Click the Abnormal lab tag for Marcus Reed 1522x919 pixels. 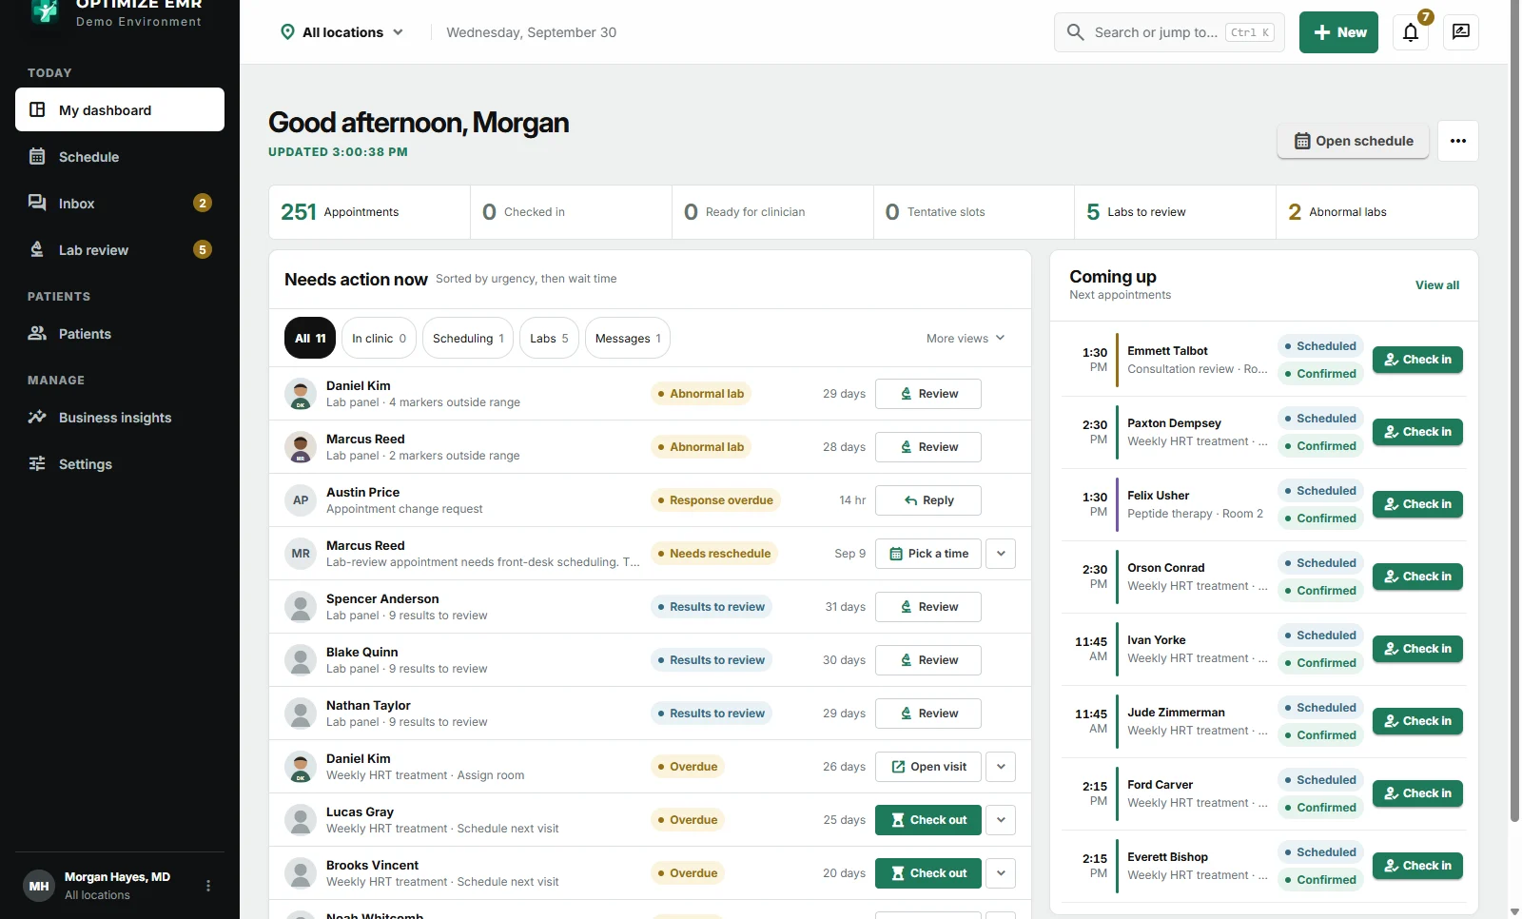(x=701, y=447)
